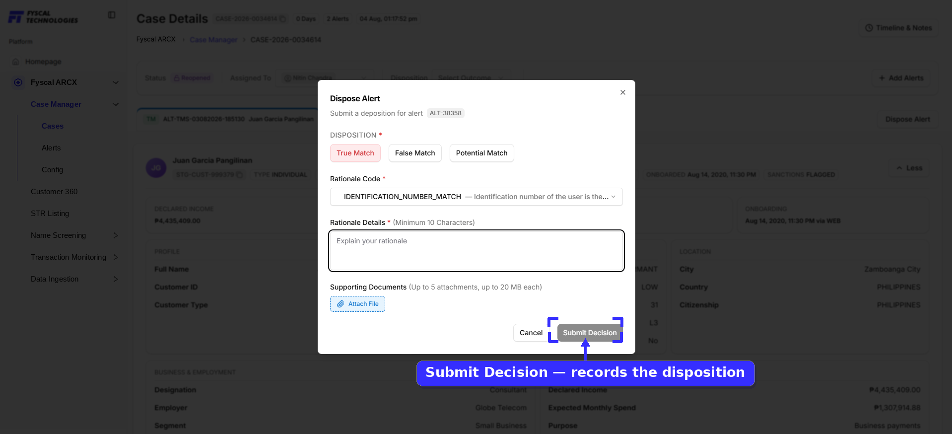The image size is (952, 434).
Task: Click the background Dispose Alert button
Action: [908, 119]
